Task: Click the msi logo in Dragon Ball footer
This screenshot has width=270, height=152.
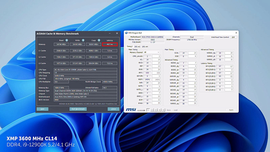Action: (131, 110)
